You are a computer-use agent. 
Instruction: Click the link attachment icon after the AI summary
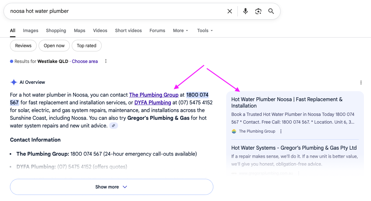tap(113, 125)
